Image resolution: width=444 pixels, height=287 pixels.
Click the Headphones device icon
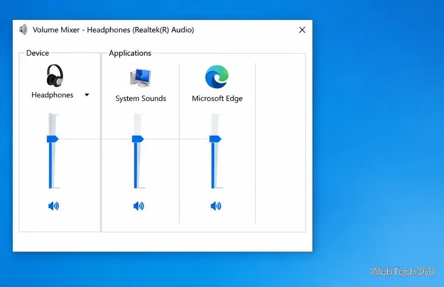pyautogui.click(x=55, y=75)
